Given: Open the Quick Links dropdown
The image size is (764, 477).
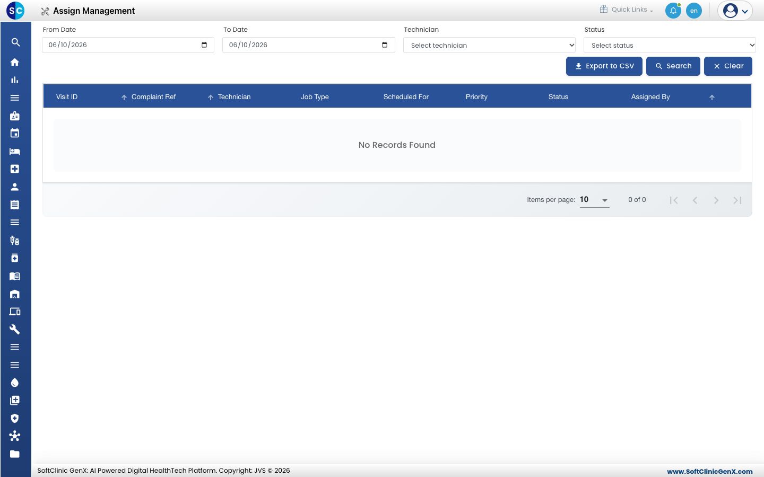Looking at the screenshot, I should tap(627, 10).
